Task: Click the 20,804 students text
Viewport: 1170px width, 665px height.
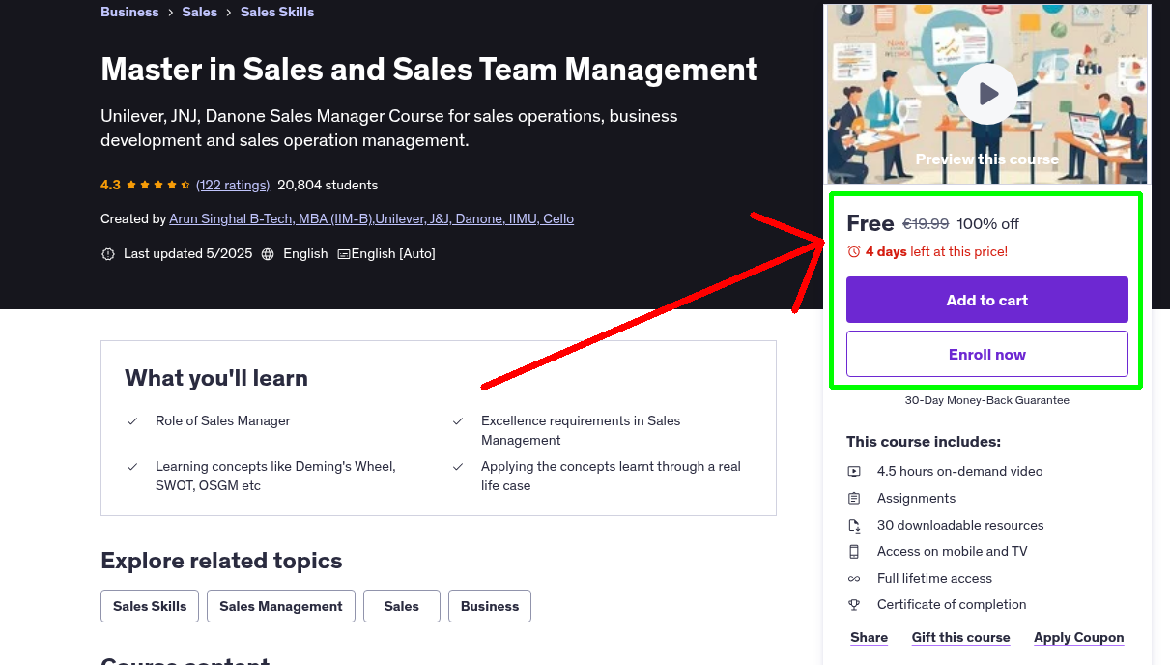Action: click(x=328, y=185)
